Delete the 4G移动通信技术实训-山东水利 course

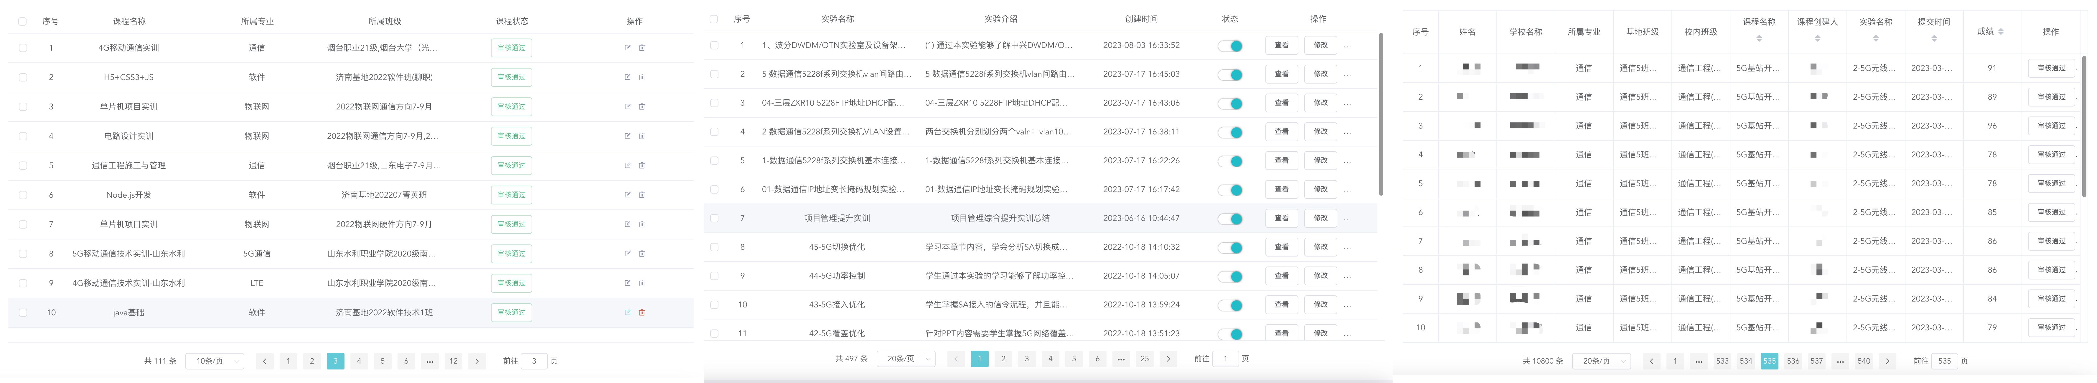(642, 283)
